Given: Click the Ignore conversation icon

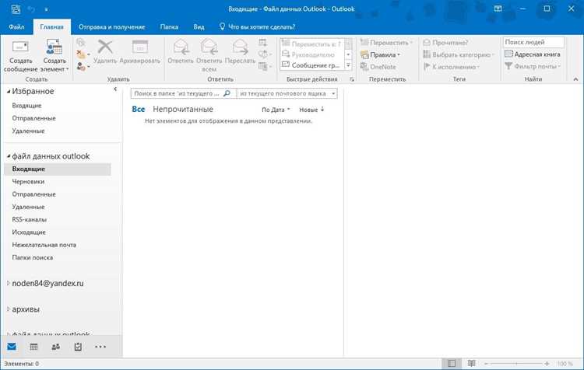Looking at the screenshot, I should point(81,43).
